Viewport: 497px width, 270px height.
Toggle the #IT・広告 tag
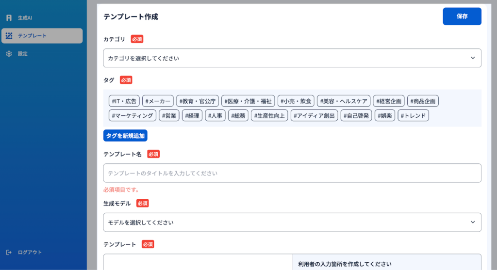124,101
